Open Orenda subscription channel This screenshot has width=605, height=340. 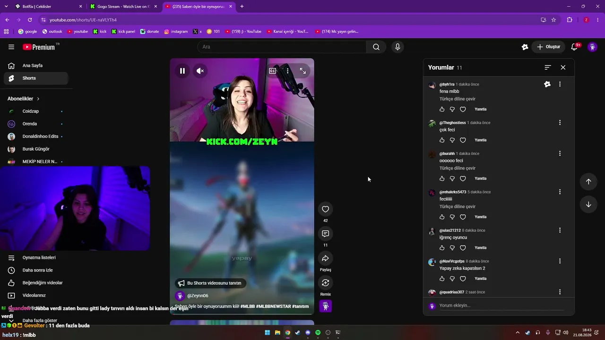click(36, 124)
